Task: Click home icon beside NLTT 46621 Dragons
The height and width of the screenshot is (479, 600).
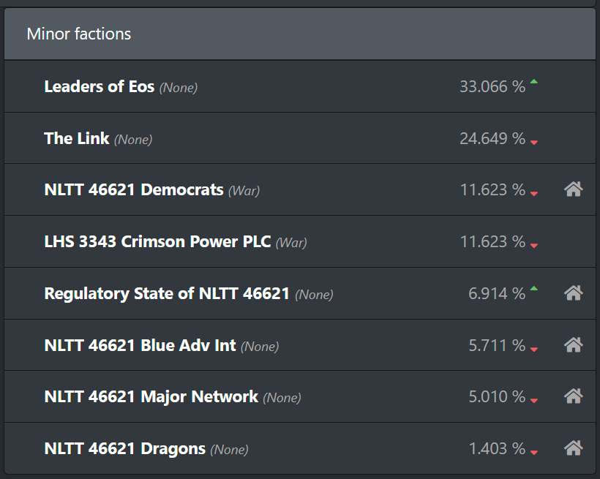Action: coord(573,448)
